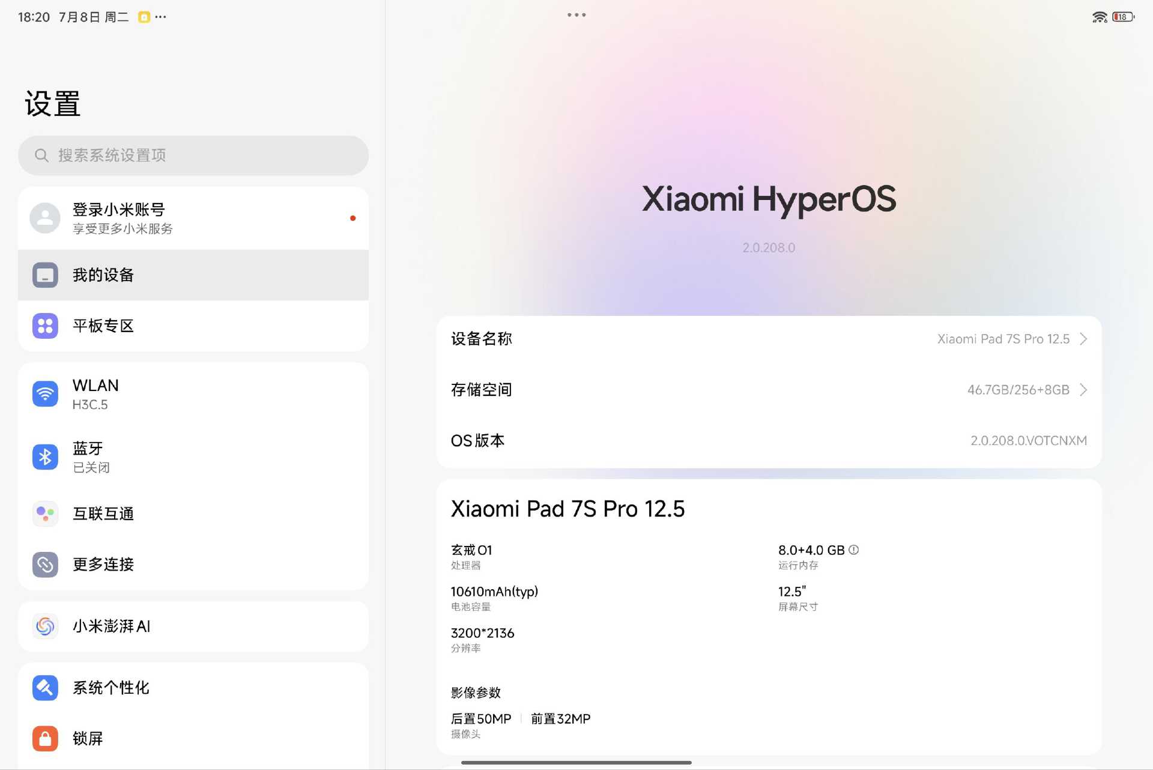Expand the device name (设备名称) chevron
Screen dimensions: 1153x770
pyautogui.click(x=1083, y=339)
